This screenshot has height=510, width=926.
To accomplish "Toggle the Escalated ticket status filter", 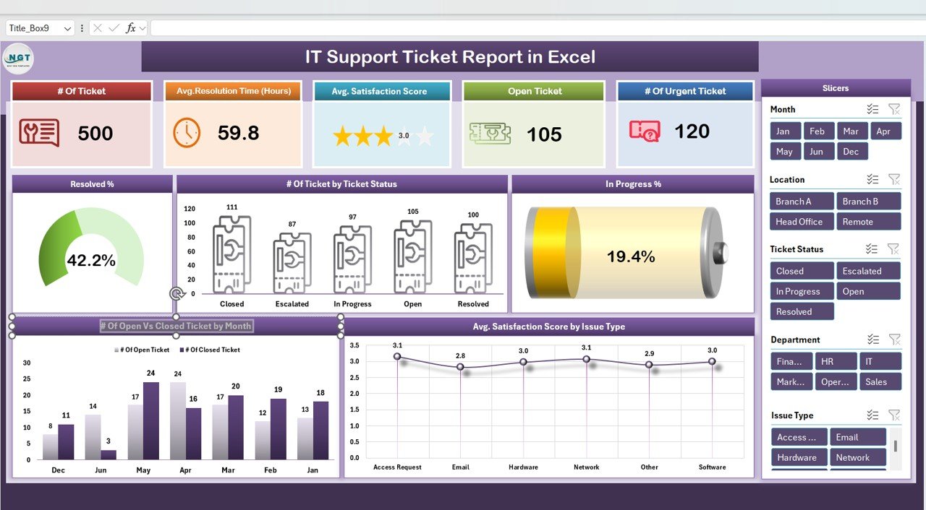I will [x=868, y=271].
